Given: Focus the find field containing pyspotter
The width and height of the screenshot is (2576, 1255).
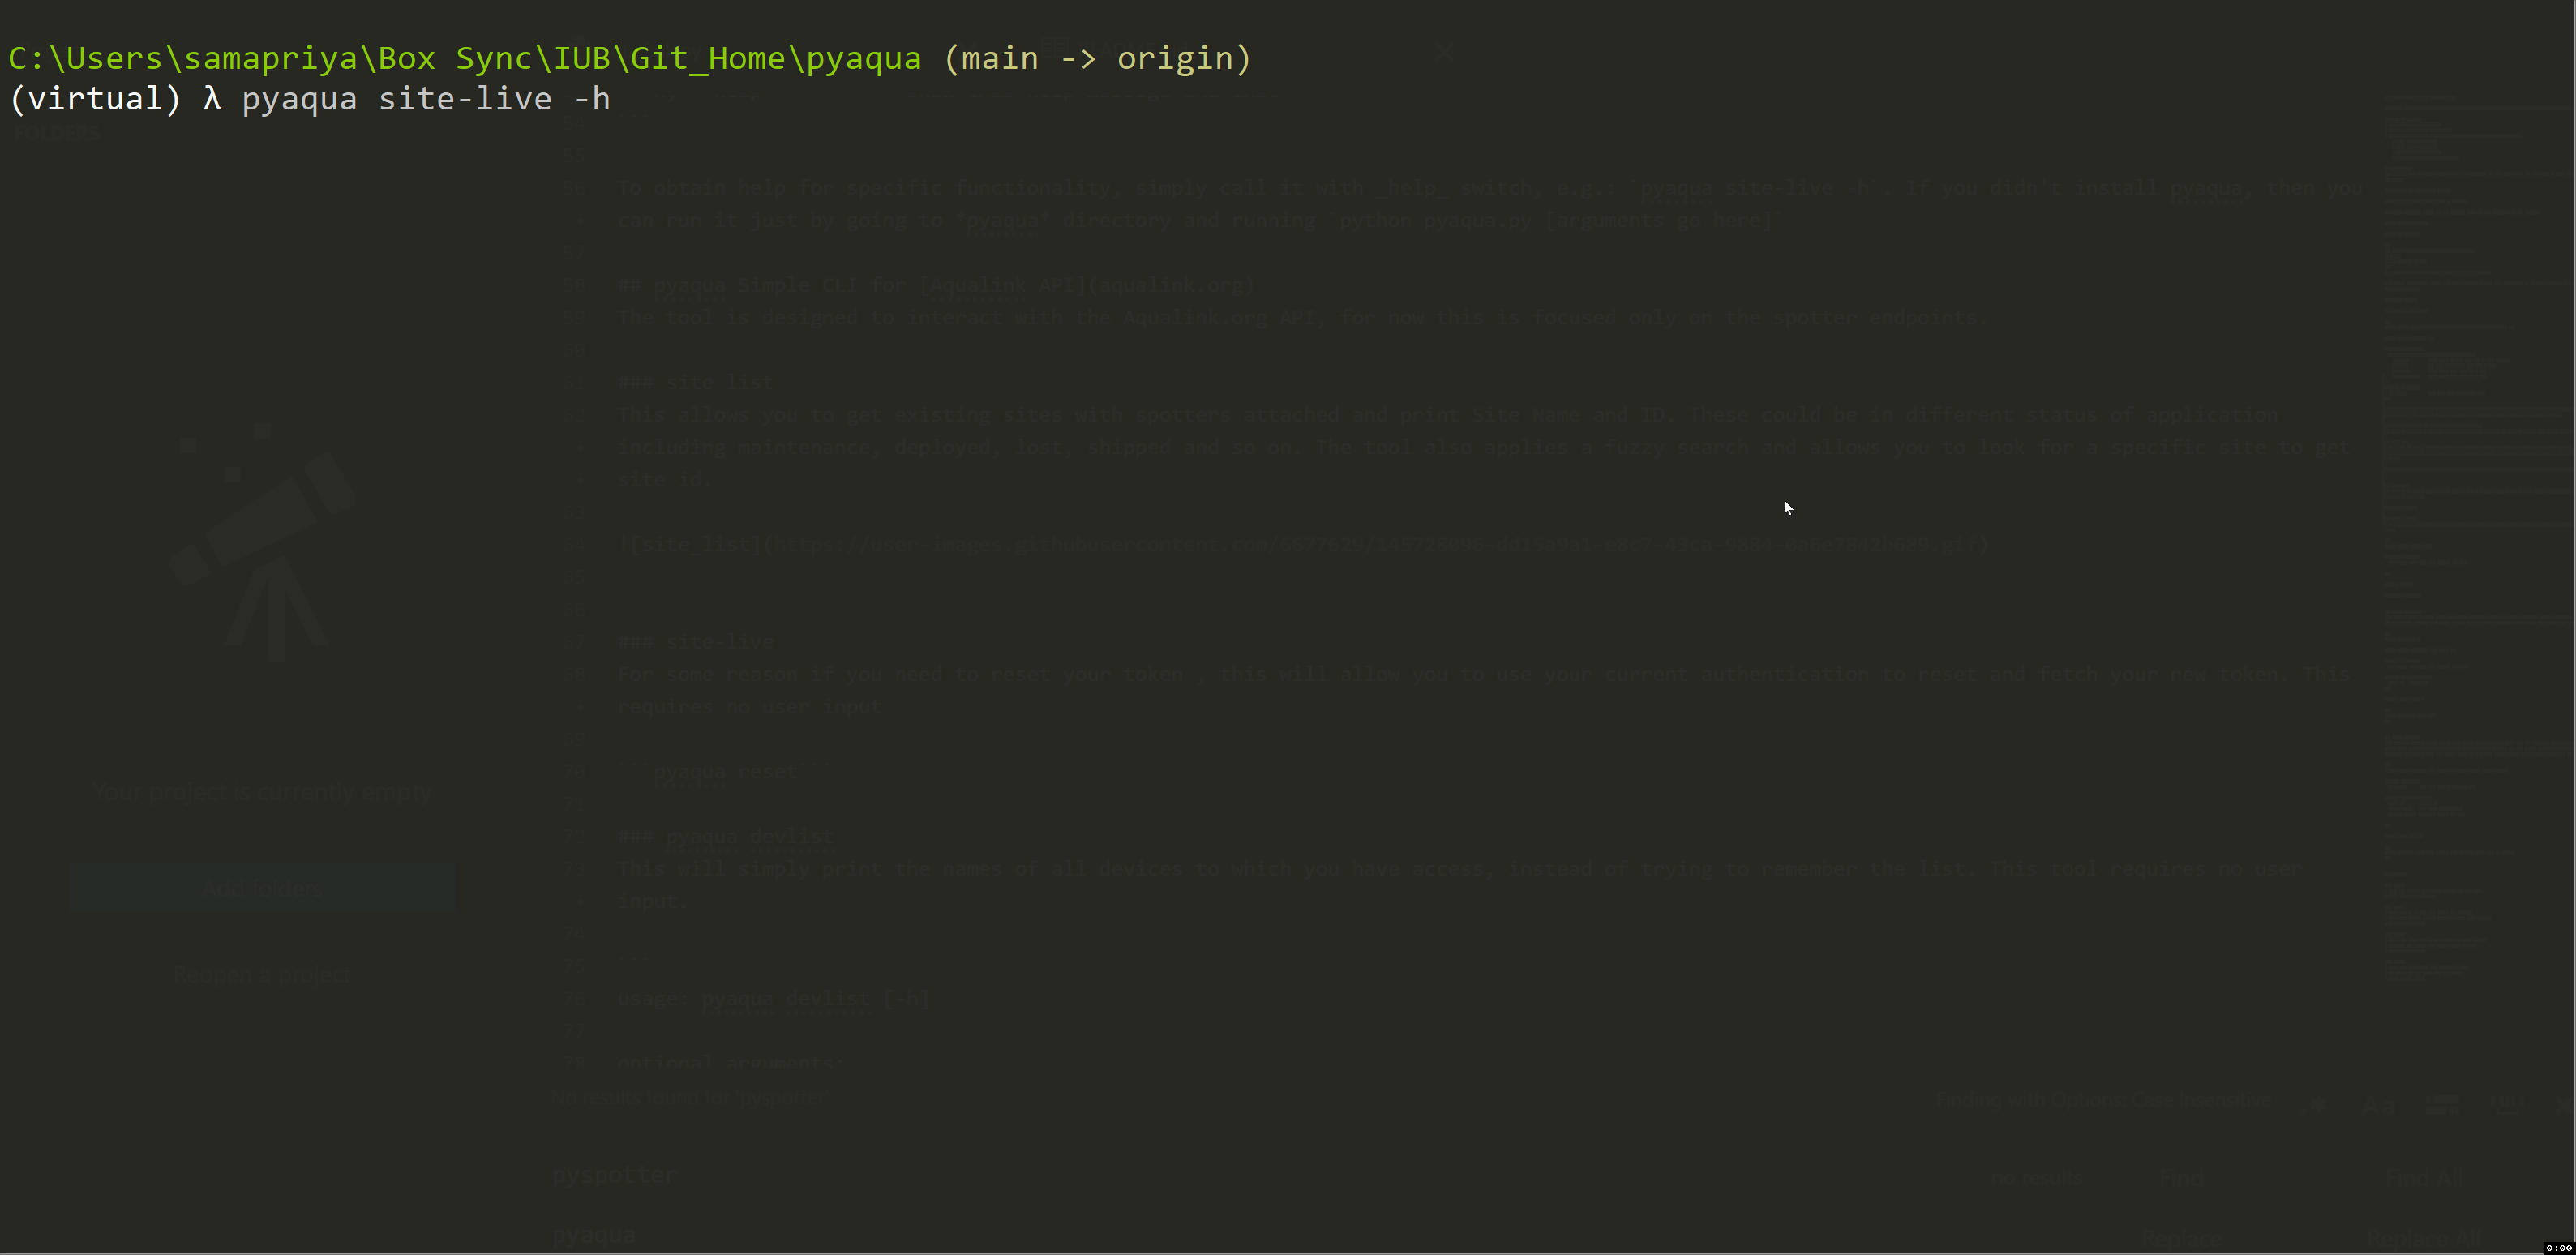Looking at the screenshot, I should (x=1250, y=1176).
